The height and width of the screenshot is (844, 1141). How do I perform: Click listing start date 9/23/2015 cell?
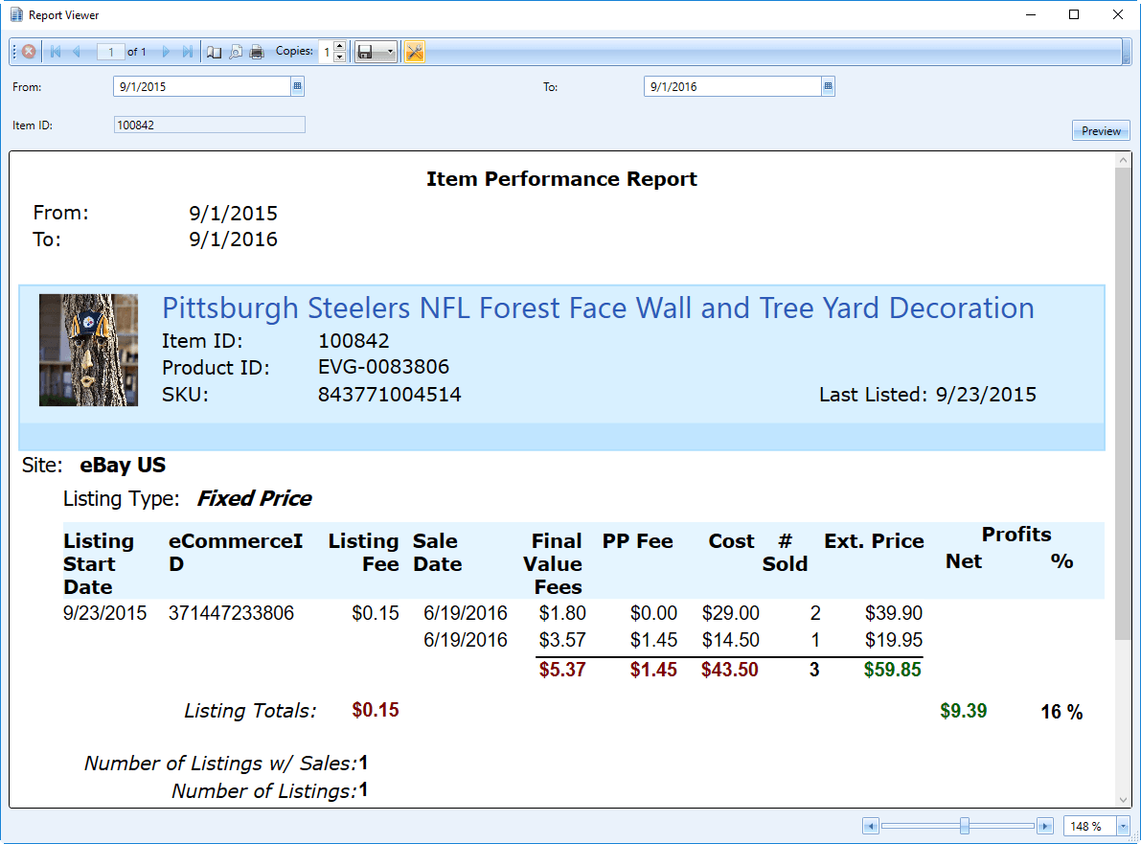(x=104, y=613)
